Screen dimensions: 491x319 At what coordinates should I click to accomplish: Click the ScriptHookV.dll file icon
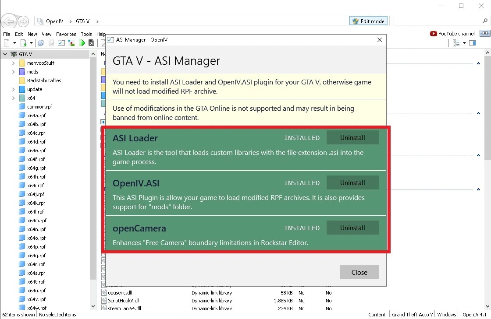point(104,301)
